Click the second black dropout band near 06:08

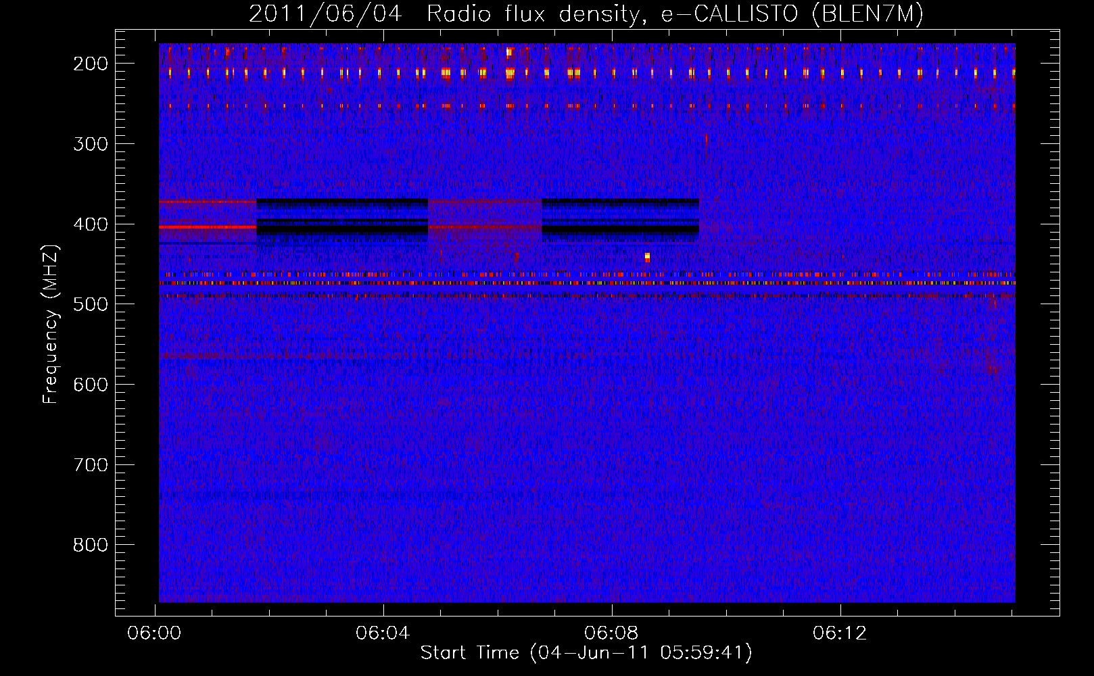(620, 220)
